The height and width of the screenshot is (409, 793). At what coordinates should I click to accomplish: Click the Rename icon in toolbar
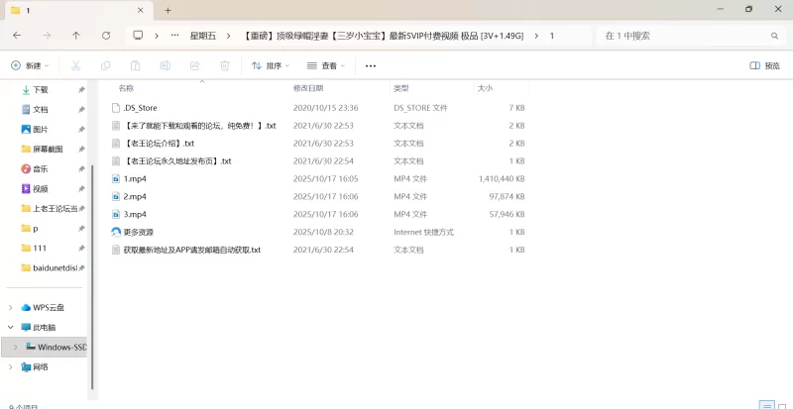point(165,66)
